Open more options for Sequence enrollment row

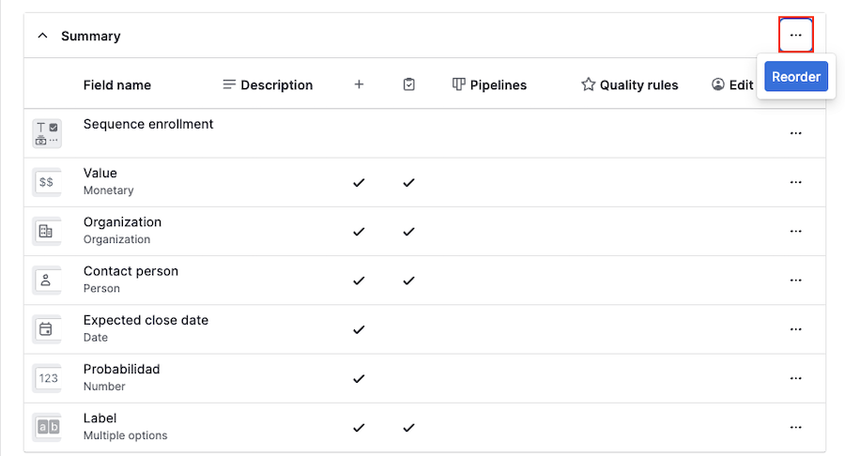coord(795,133)
